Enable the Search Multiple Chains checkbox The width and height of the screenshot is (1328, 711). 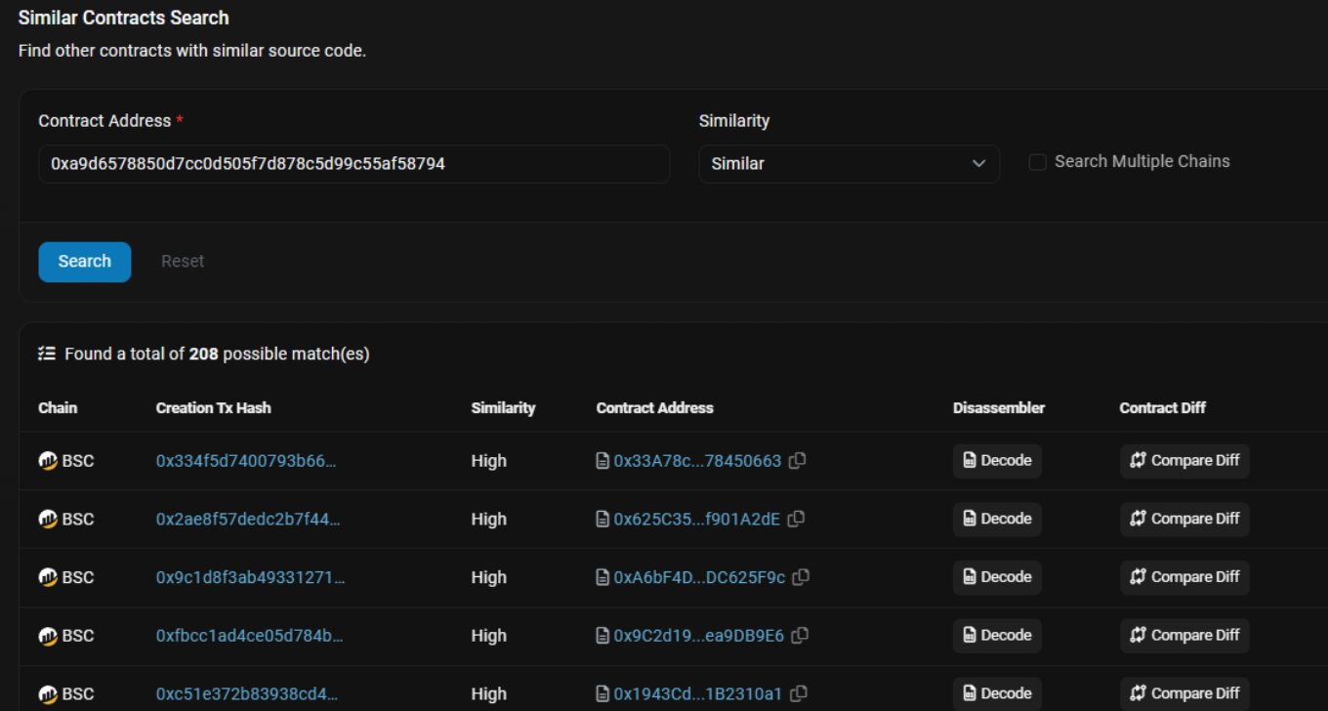pyautogui.click(x=1038, y=162)
